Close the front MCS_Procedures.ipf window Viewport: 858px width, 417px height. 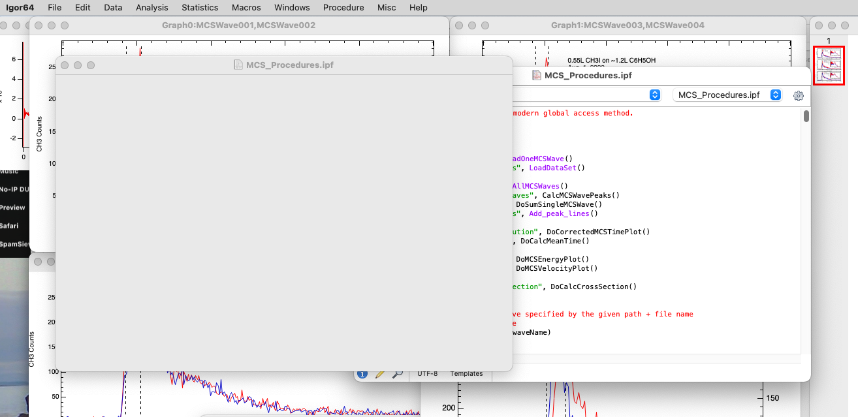tap(65, 65)
